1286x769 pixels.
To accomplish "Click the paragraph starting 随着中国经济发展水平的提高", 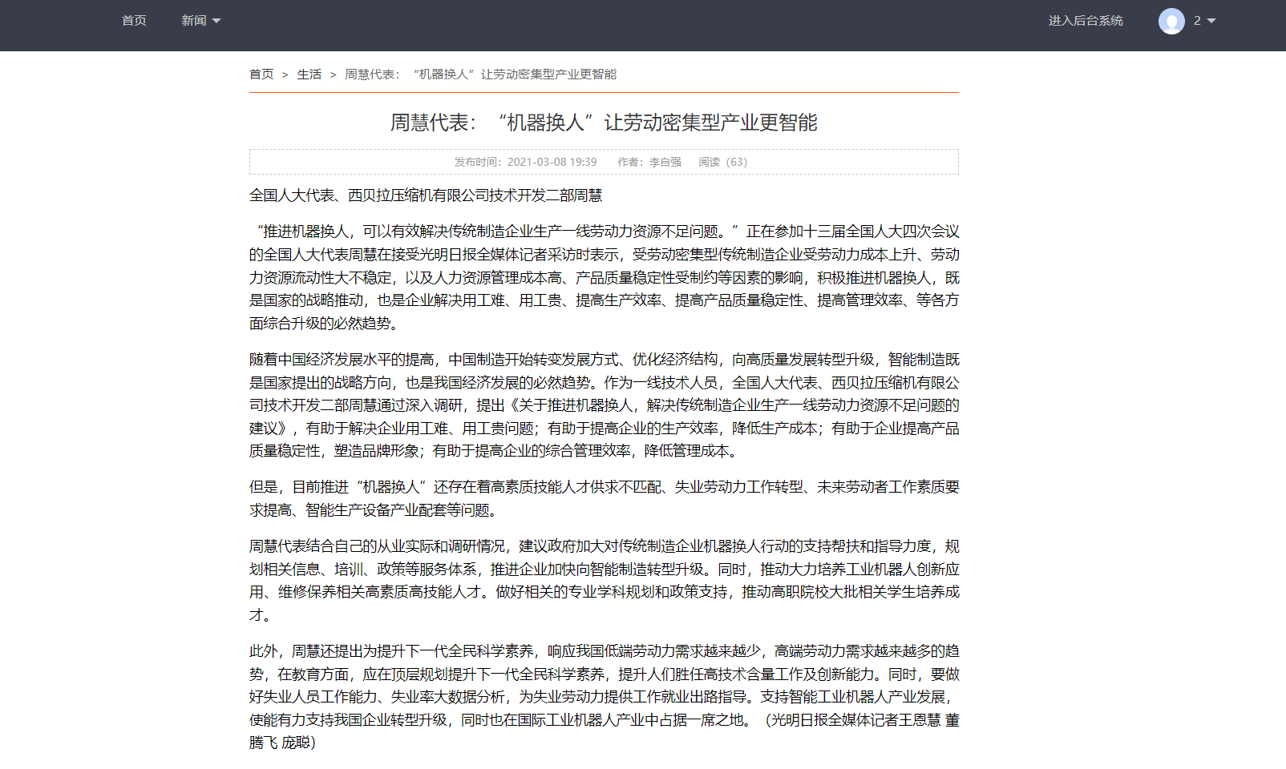I will click(x=605, y=405).
